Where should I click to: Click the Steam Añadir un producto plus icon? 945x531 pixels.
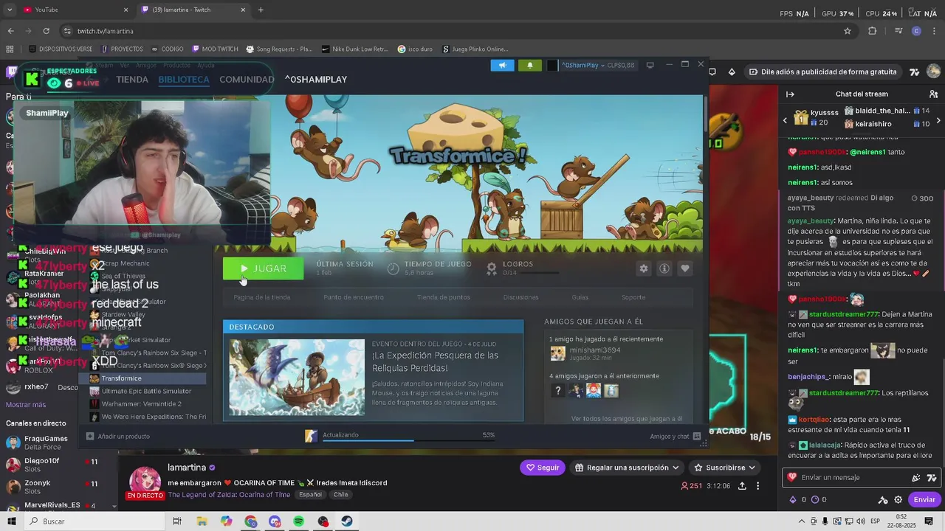click(x=90, y=436)
